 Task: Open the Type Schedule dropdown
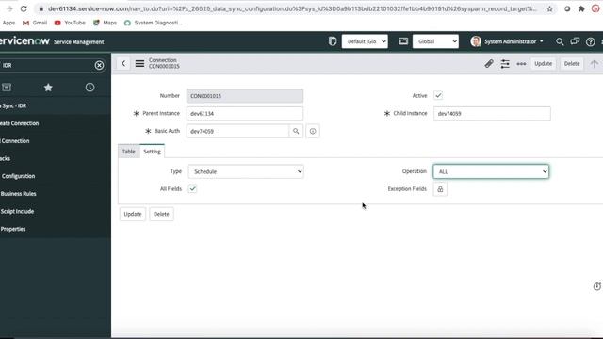tap(246, 171)
